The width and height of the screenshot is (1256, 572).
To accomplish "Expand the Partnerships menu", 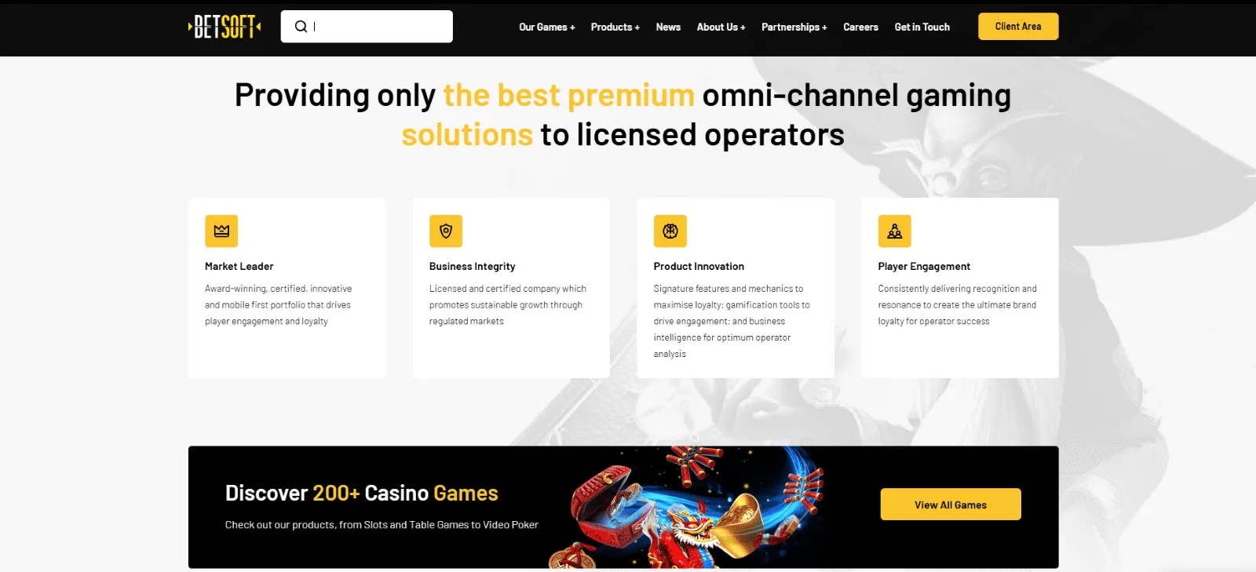I will pyautogui.click(x=794, y=27).
